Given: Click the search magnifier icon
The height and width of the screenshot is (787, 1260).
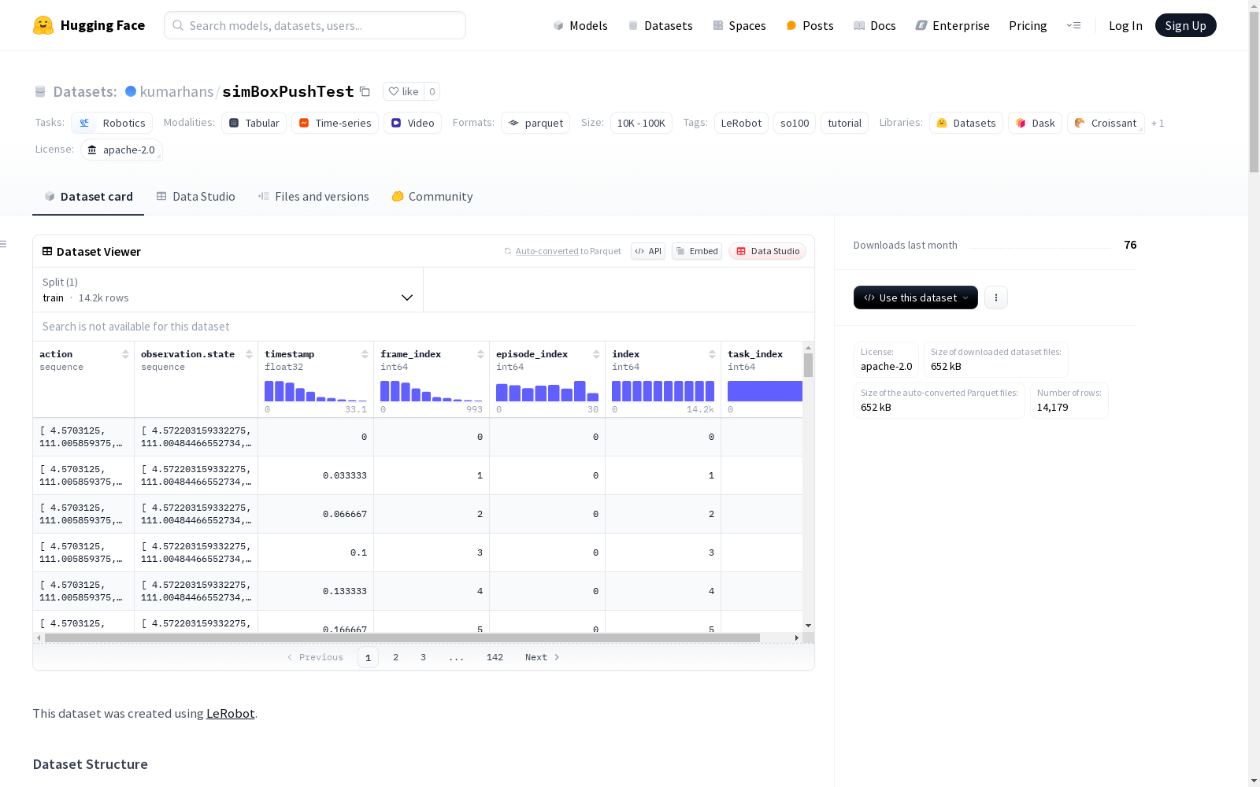Looking at the screenshot, I should pyautogui.click(x=178, y=25).
